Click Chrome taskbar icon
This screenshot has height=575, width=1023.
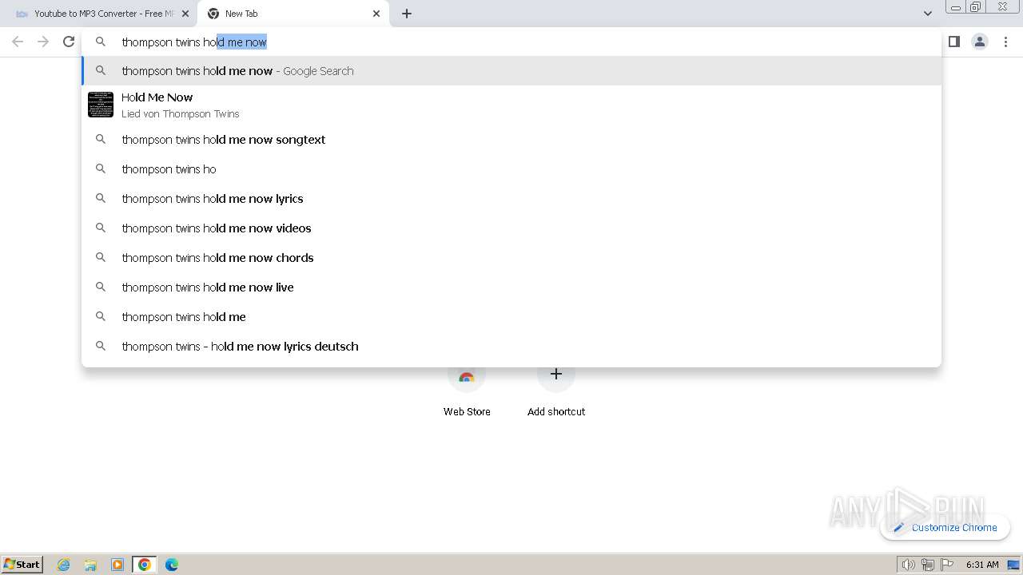click(145, 565)
